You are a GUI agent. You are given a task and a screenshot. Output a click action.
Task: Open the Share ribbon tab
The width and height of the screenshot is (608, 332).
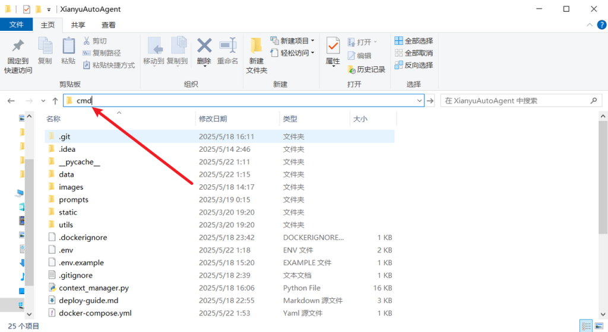tap(78, 25)
